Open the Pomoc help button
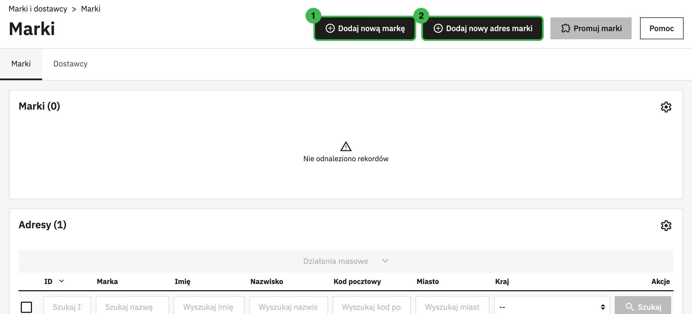 (662, 28)
